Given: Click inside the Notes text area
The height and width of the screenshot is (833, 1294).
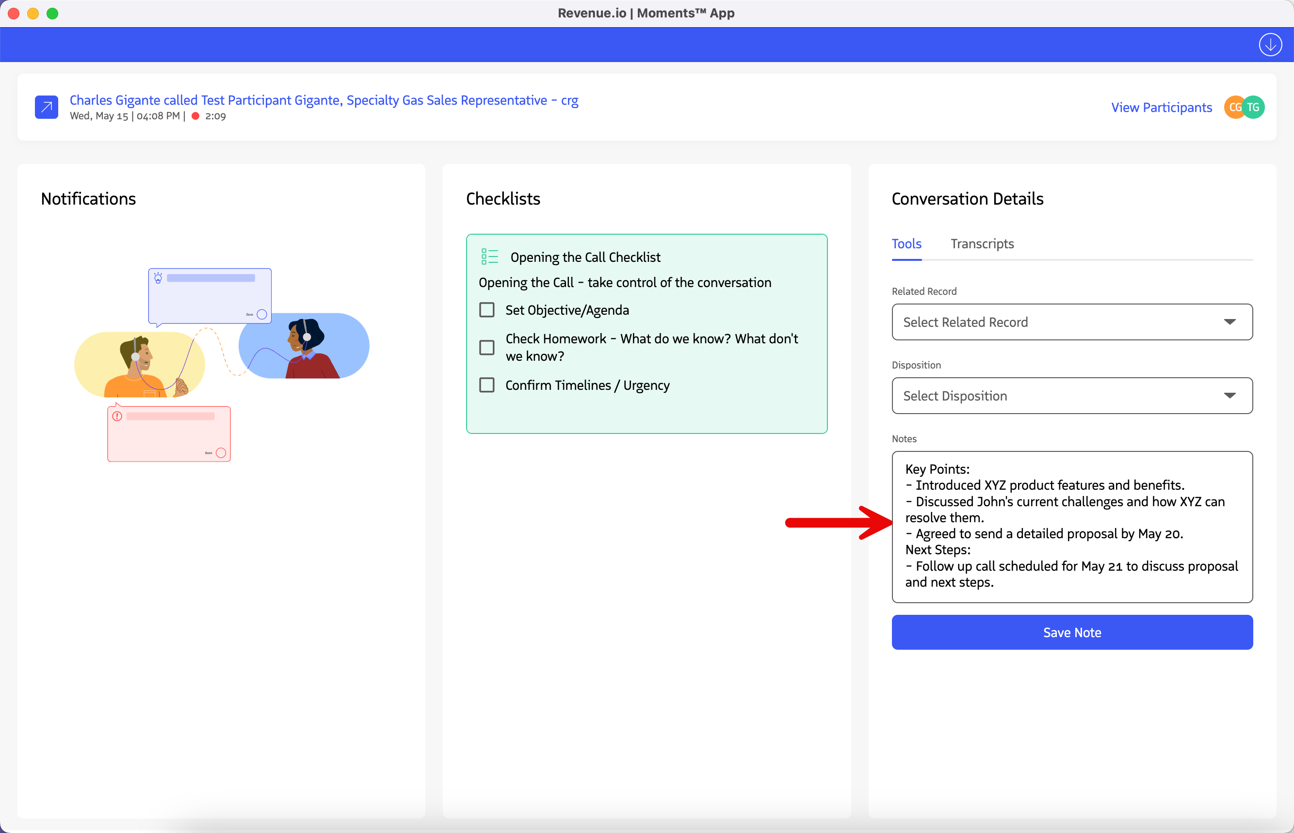Looking at the screenshot, I should tap(1072, 526).
